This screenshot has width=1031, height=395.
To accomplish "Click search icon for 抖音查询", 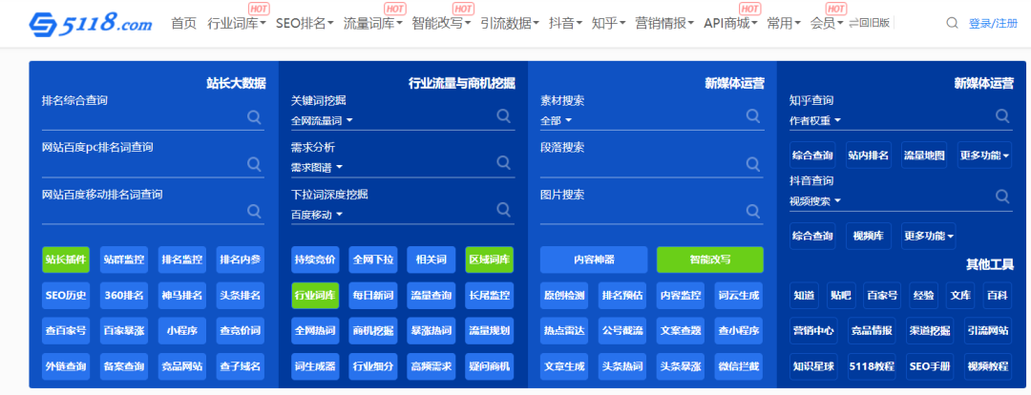I will point(1002,196).
